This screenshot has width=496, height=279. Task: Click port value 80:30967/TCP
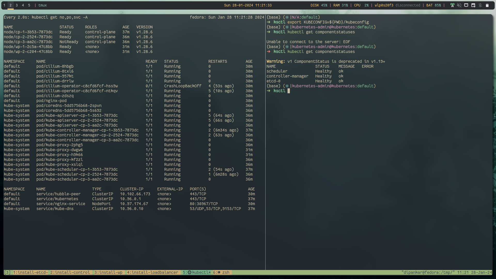[x=204, y=204]
